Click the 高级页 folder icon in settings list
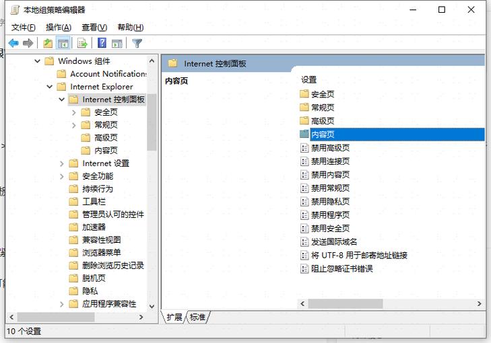Screen dimensions: 491x343 pyautogui.click(x=304, y=120)
